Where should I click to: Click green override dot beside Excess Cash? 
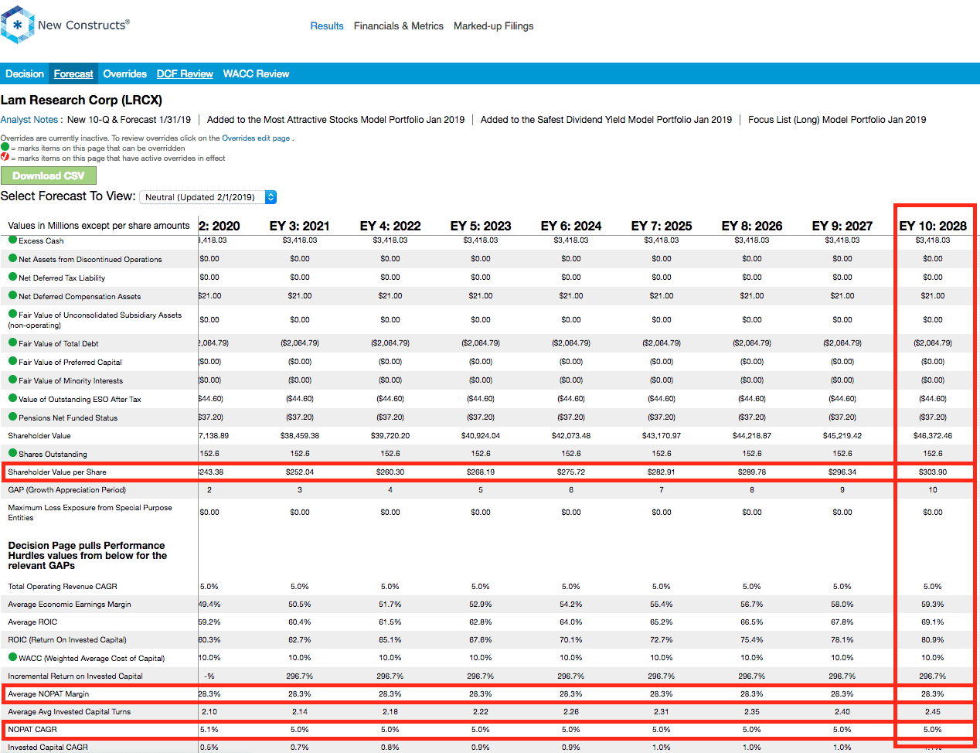pyautogui.click(x=12, y=240)
